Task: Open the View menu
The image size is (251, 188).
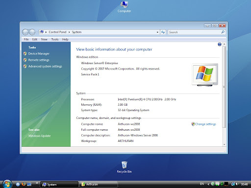Action: (44, 39)
